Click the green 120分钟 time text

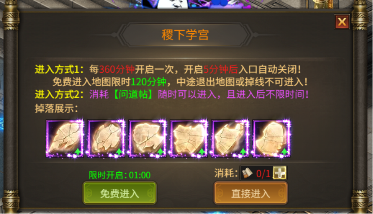tap(149, 82)
